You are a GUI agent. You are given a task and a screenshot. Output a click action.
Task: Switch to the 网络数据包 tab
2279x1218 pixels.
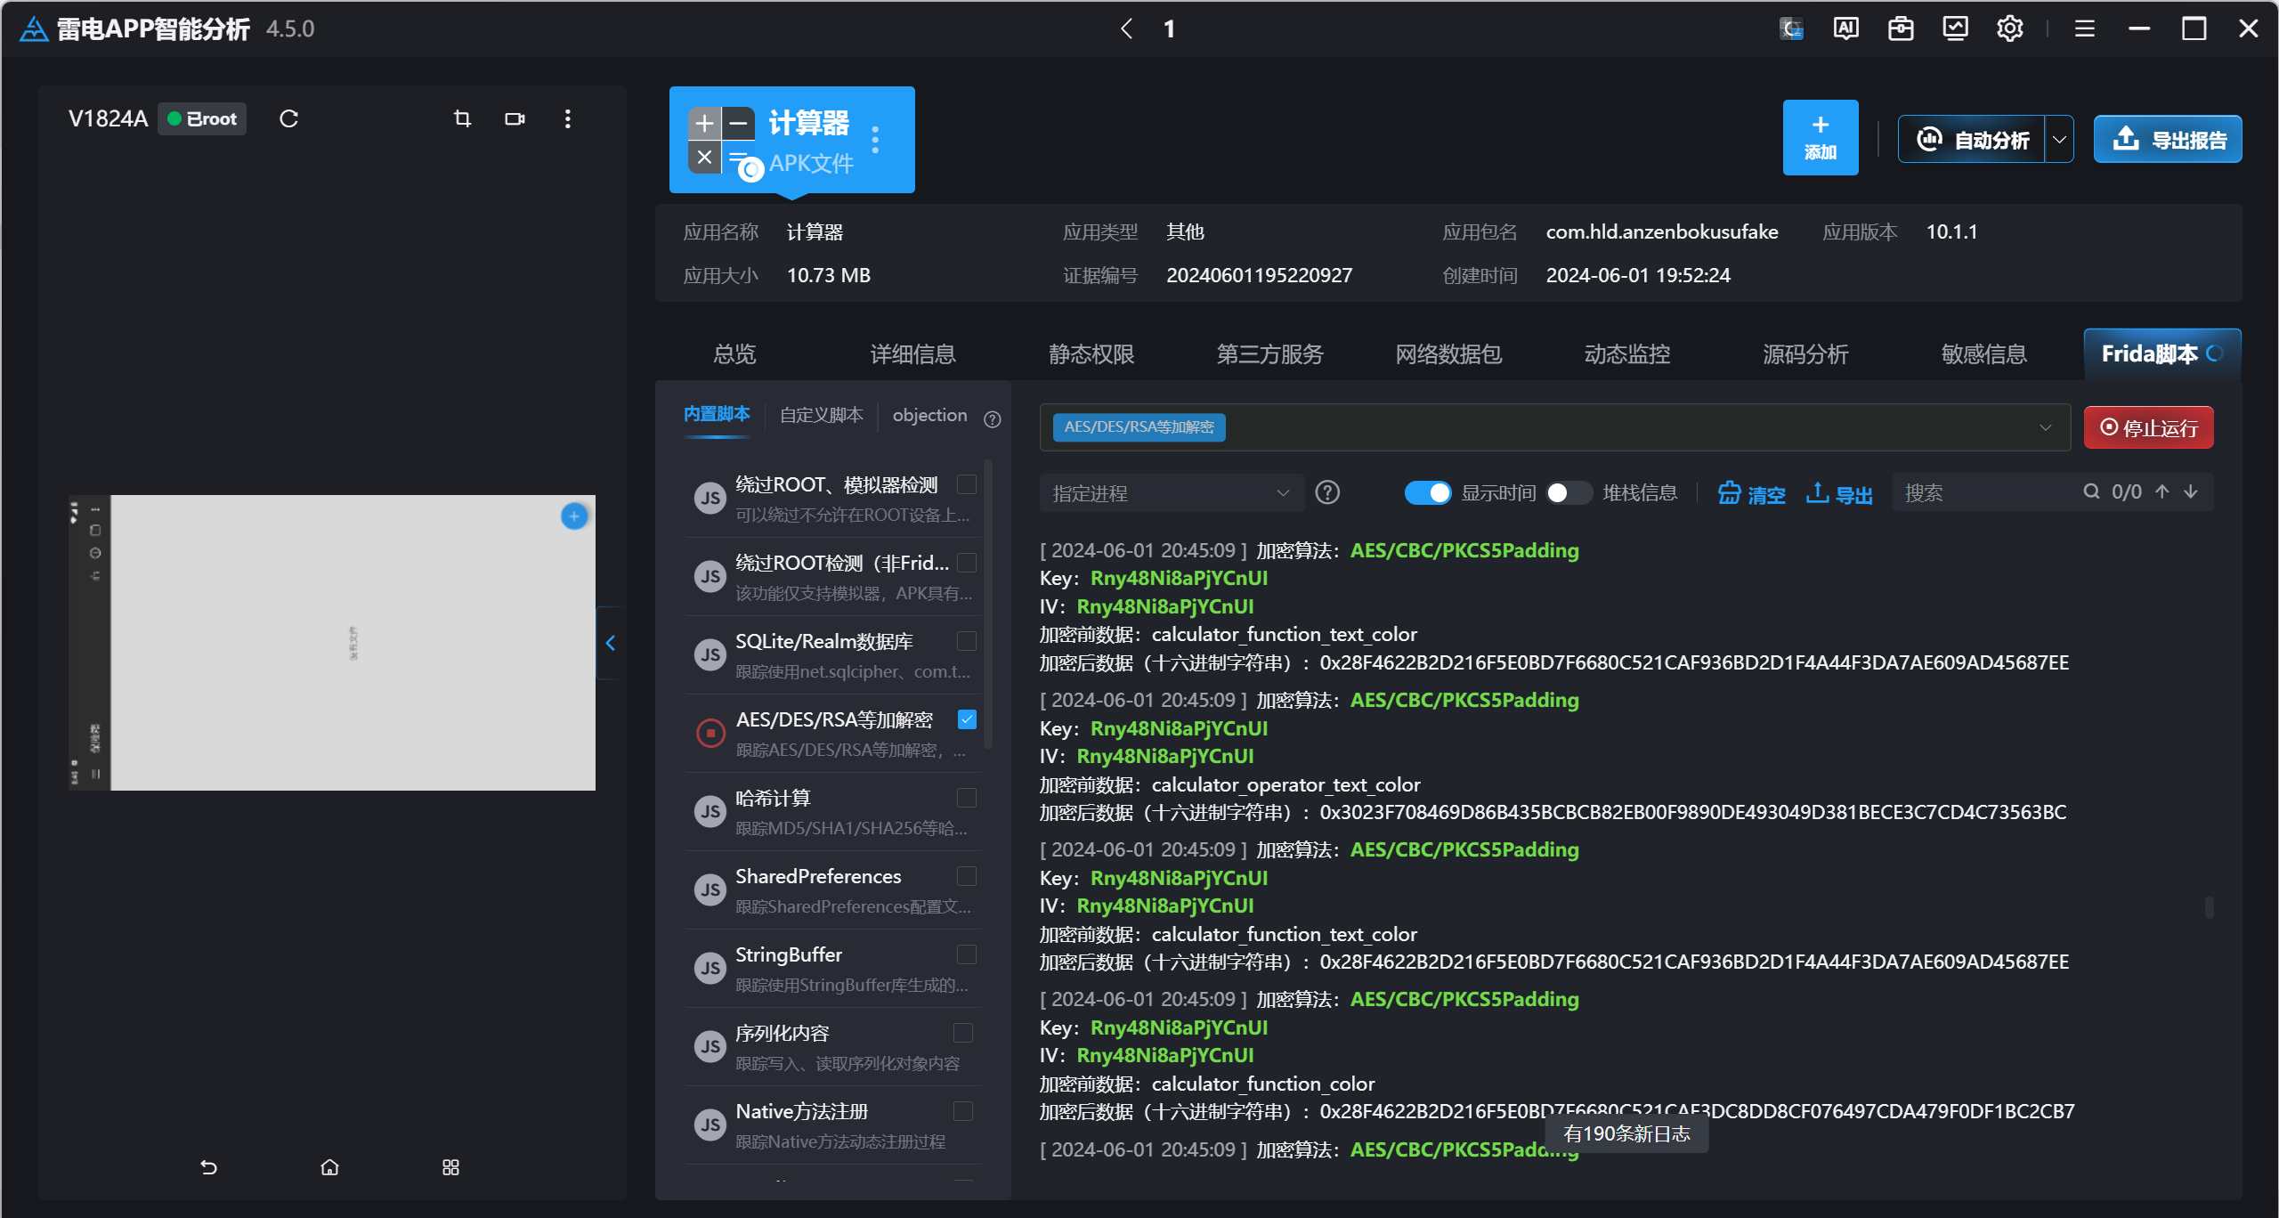pyautogui.click(x=1448, y=354)
